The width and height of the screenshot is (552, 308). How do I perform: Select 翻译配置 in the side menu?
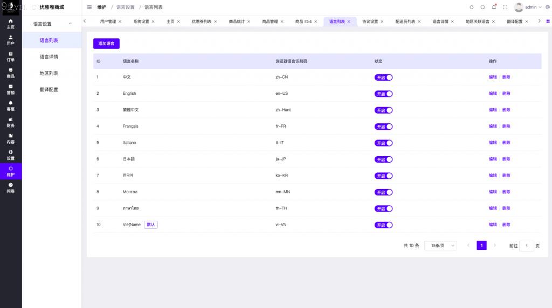coord(49,89)
